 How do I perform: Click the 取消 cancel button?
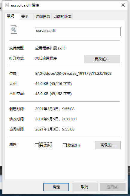point(85,187)
